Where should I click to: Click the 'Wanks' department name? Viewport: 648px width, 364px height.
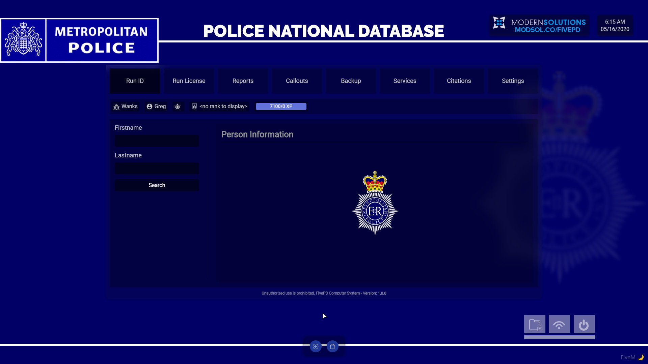[x=129, y=107]
